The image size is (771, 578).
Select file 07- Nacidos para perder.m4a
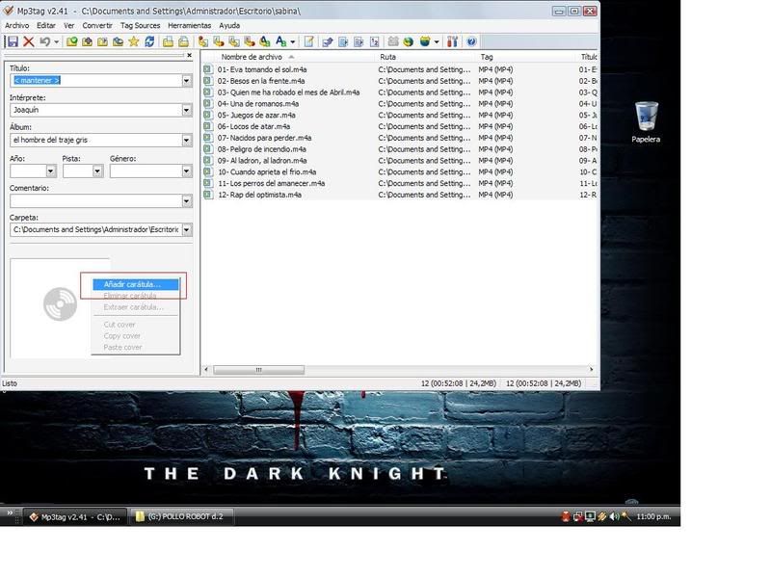click(x=264, y=138)
